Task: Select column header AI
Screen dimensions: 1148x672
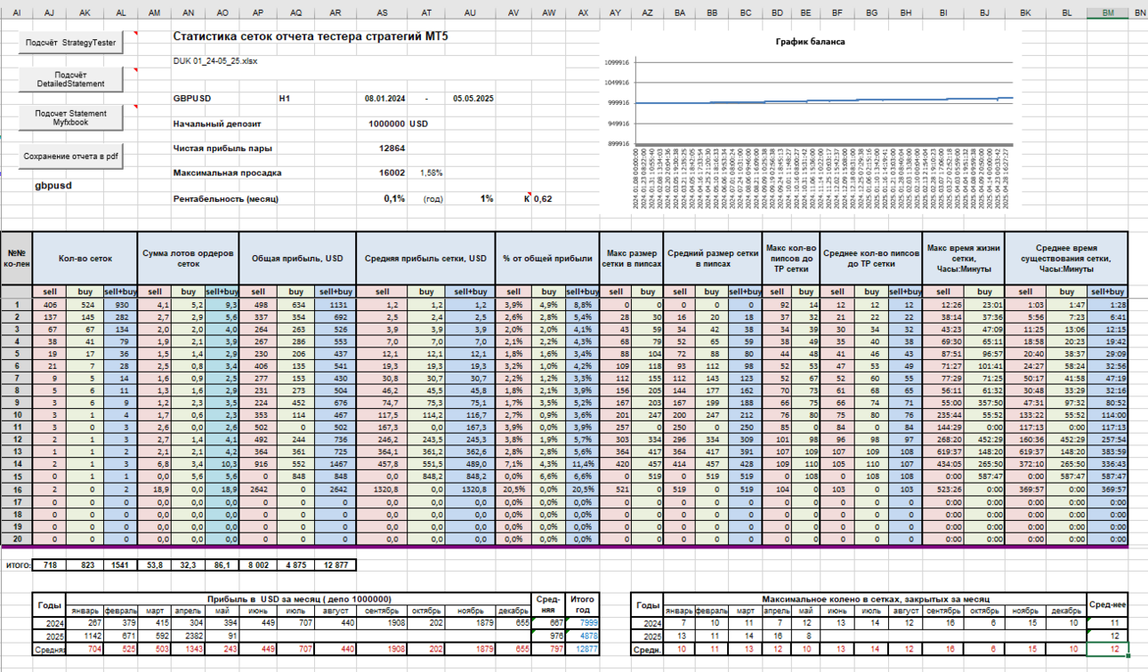Action: click(x=18, y=13)
